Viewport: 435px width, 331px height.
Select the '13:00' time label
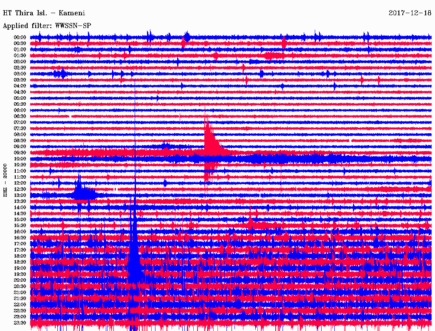tap(20, 196)
